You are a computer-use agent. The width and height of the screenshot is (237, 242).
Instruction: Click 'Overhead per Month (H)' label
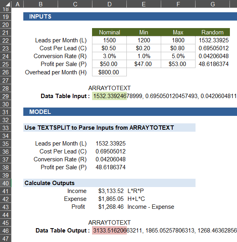pyautogui.click(x=56, y=72)
